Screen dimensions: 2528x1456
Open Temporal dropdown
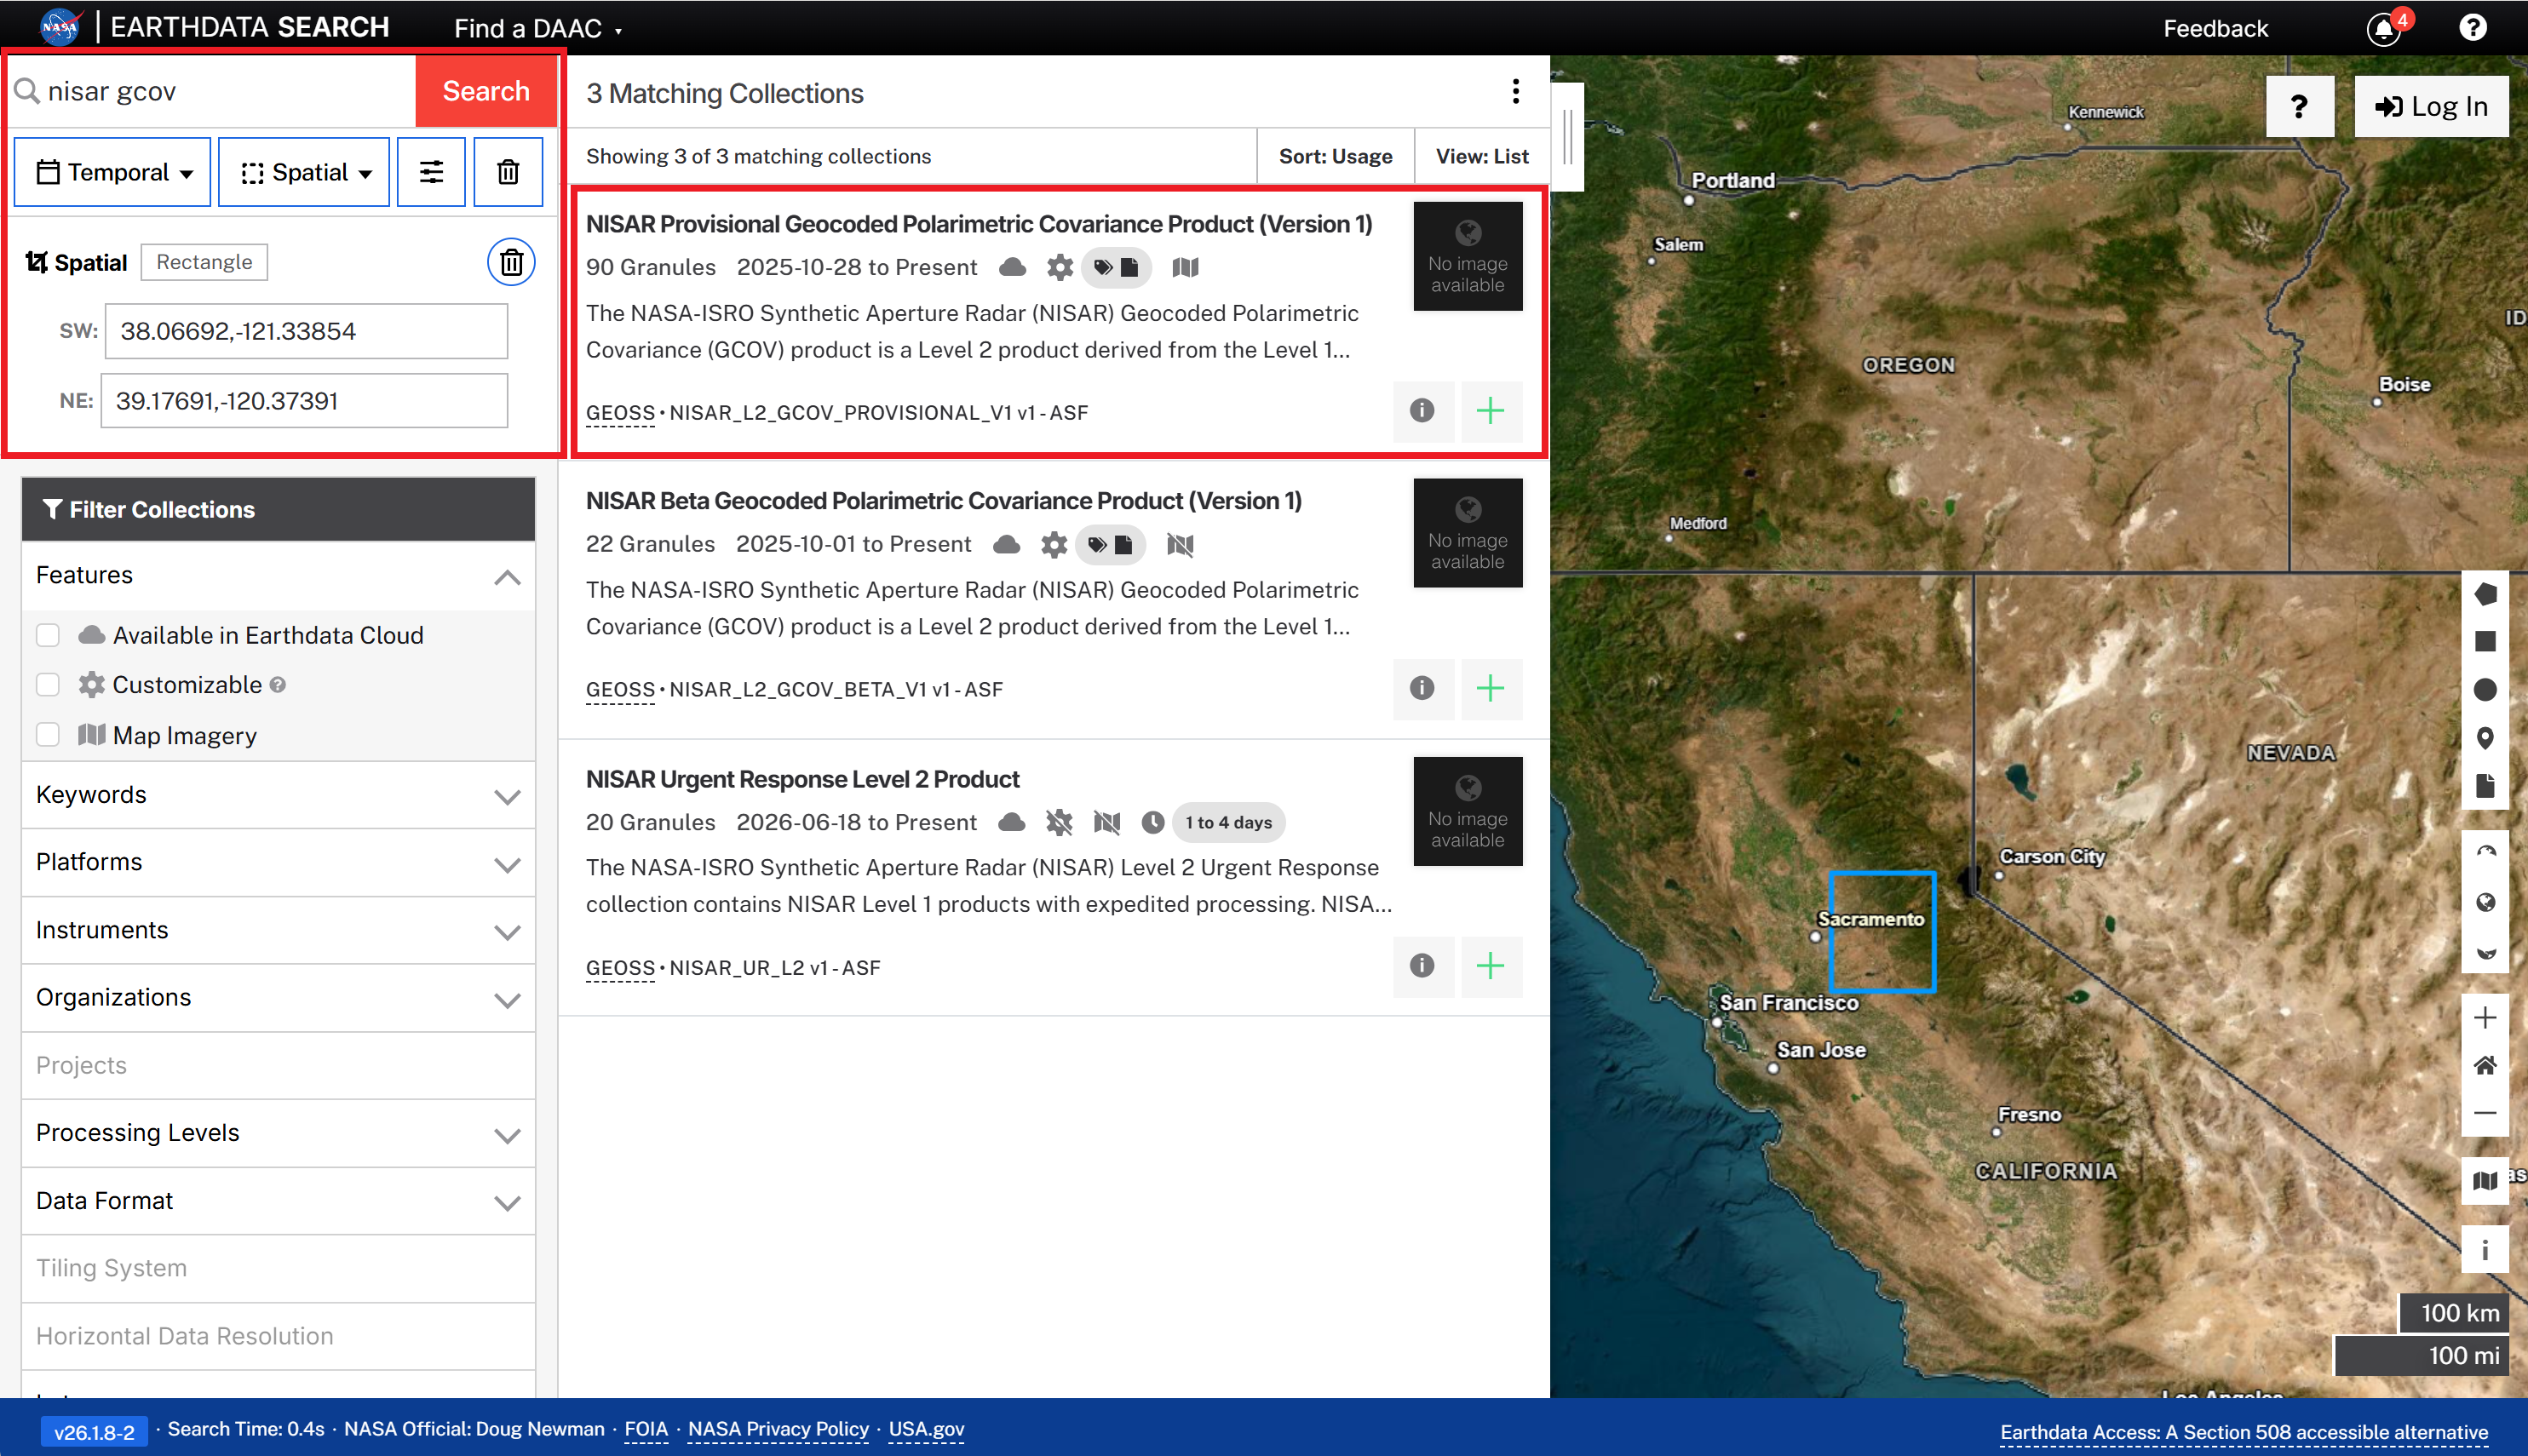[x=112, y=172]
